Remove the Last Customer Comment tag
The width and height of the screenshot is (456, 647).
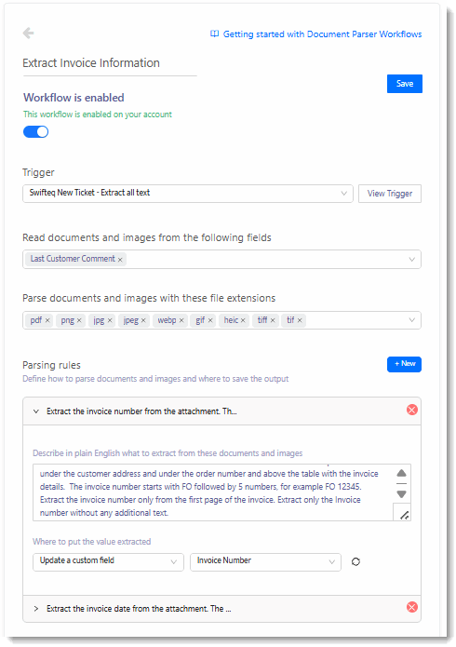click(x=120, y=260)
